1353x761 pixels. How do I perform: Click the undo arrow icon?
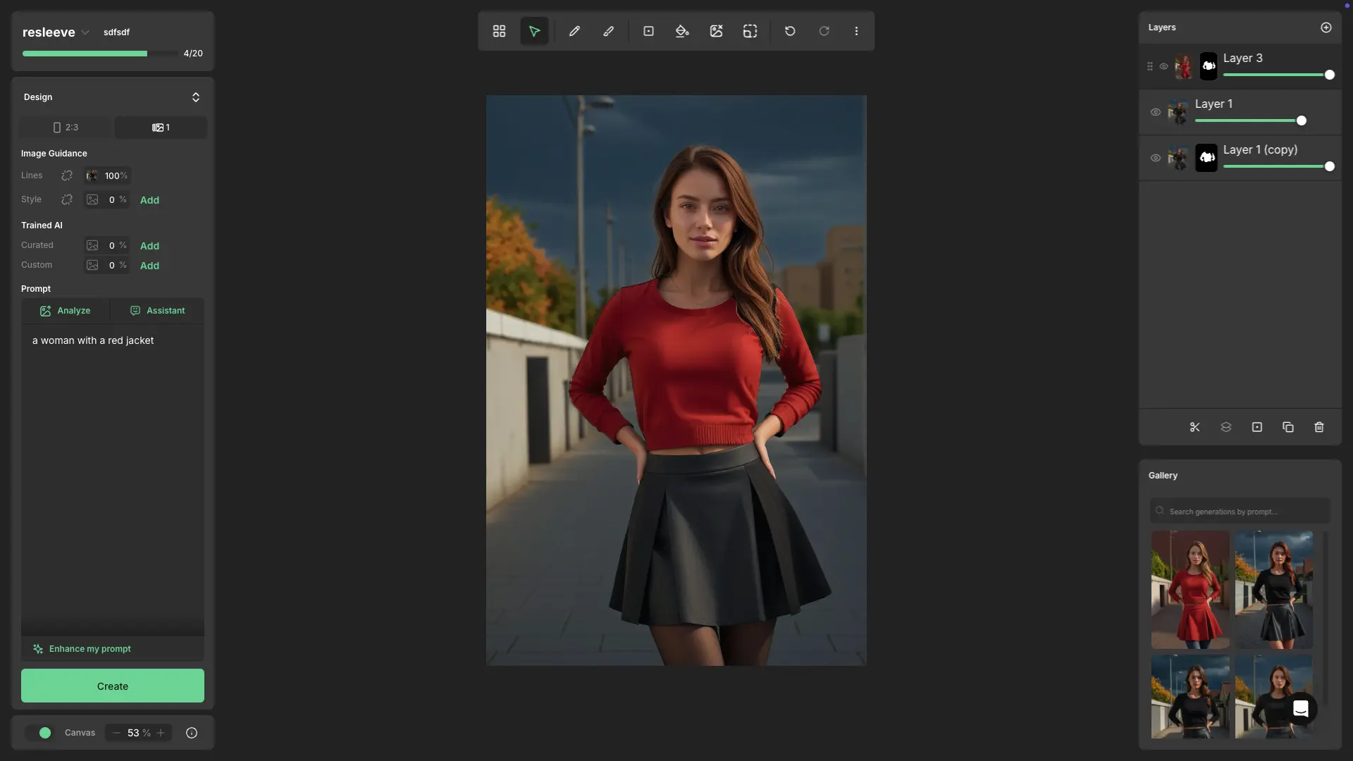(x=790, y=31)
